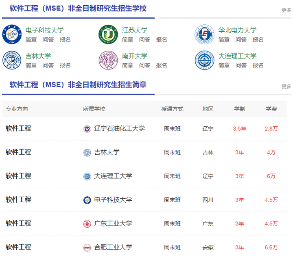This screenshot has width=293, height=260.
Task: Click small 合肥工业大学 logo in table
Action: click(x=87, y=248)
